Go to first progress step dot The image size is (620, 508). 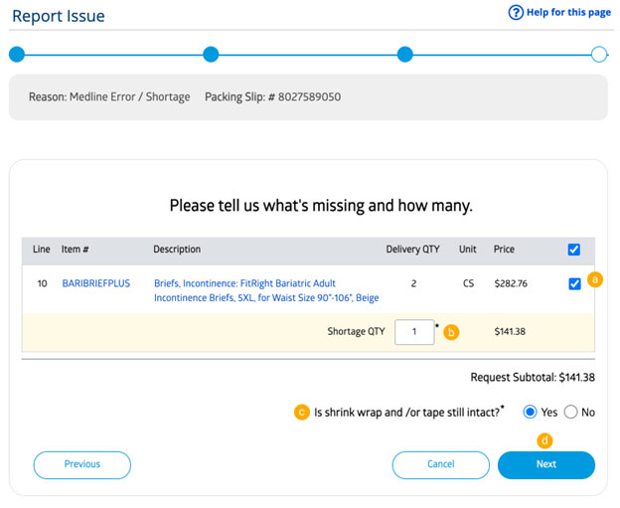[17, 55]
